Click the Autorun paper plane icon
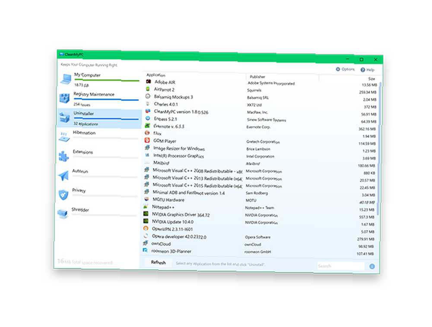 64,176
